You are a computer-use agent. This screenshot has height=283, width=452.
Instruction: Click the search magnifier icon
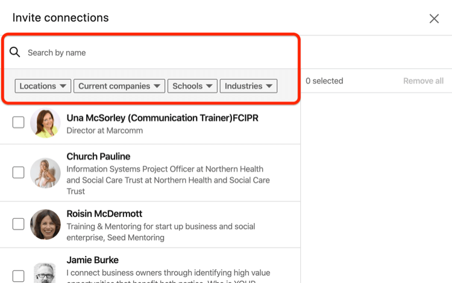click(x=14, y=52)
